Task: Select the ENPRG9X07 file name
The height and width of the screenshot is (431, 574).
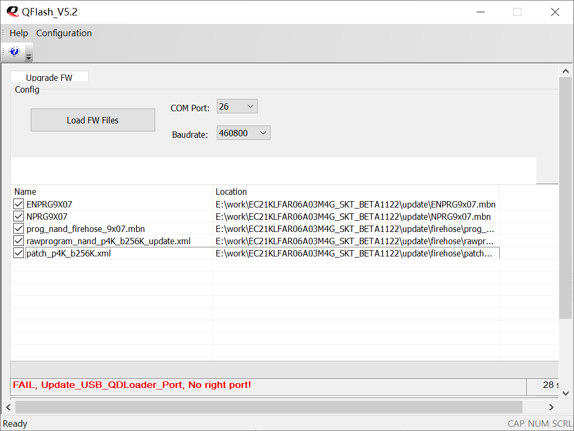Action: (x=49, y=204)
